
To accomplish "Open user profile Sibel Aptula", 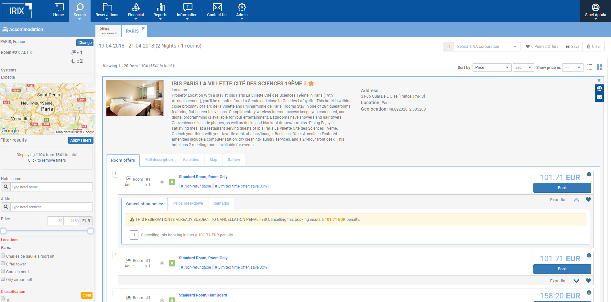I will 595,11.
